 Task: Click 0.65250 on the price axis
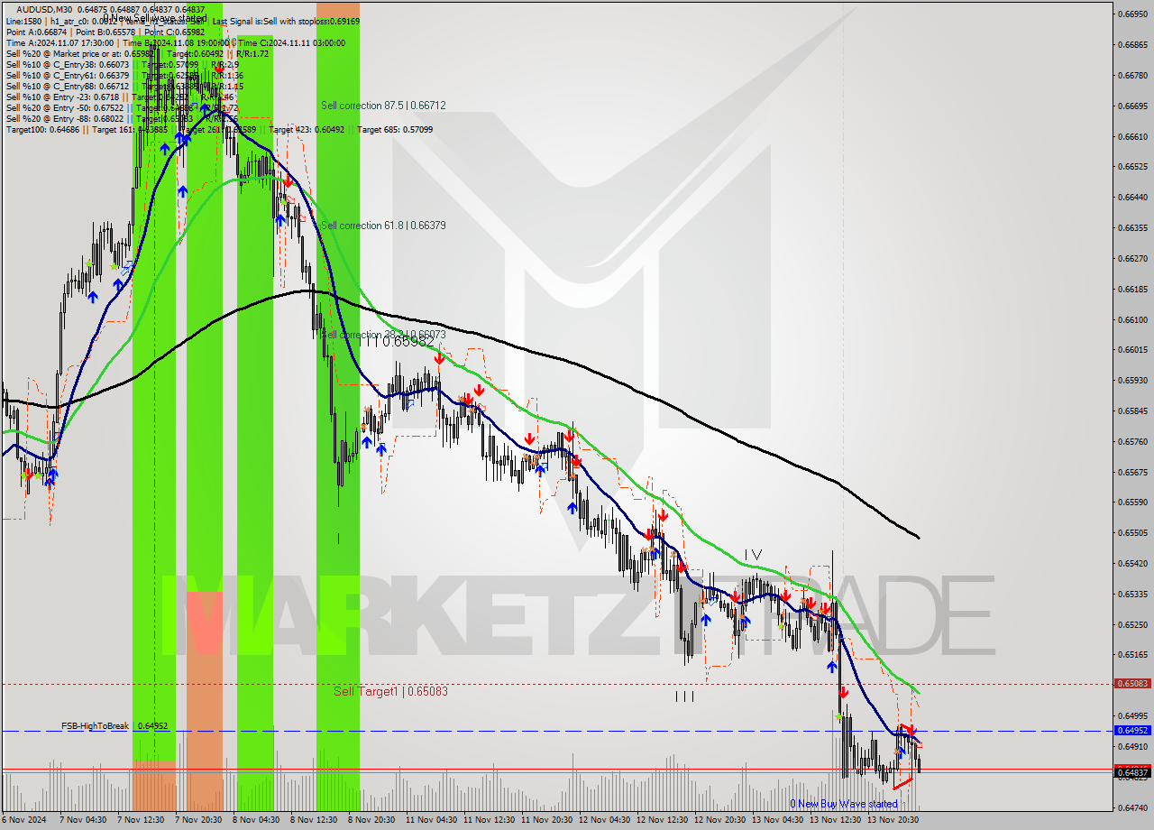1133,624
